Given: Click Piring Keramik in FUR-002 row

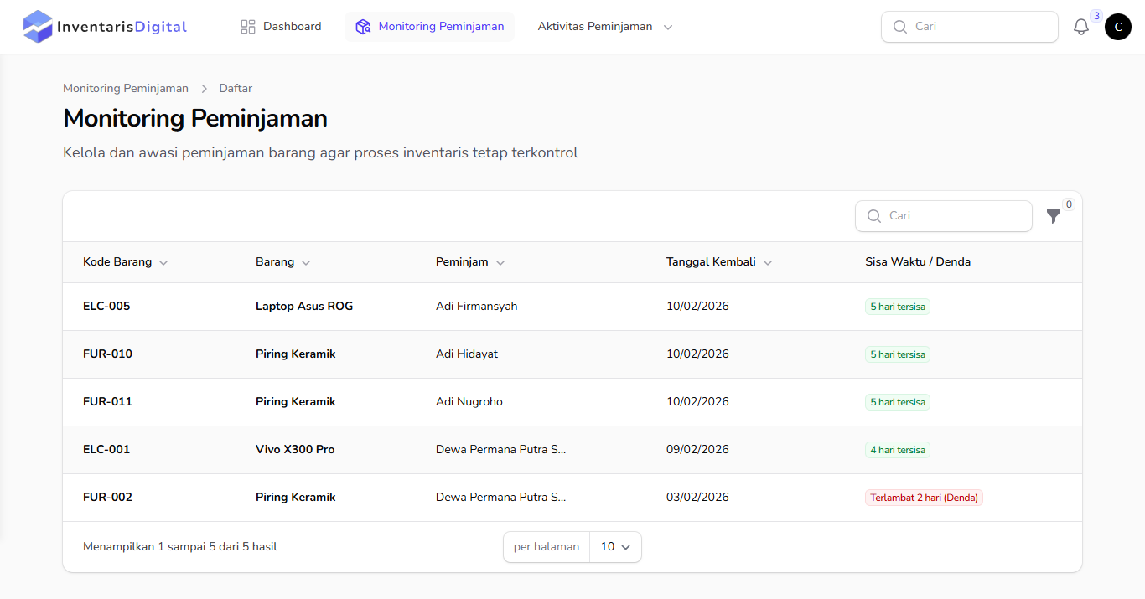Looking at the screenshot, I should 296,498.
